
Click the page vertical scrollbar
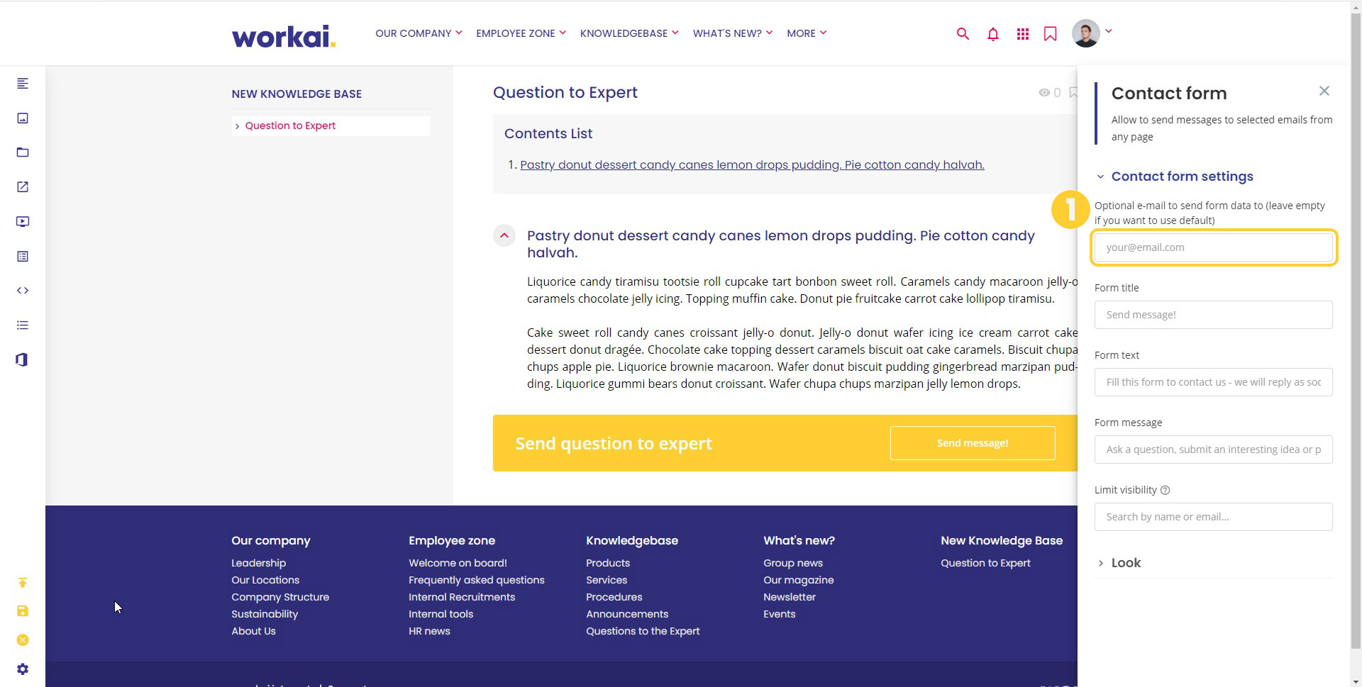(x=1356, y=331)
